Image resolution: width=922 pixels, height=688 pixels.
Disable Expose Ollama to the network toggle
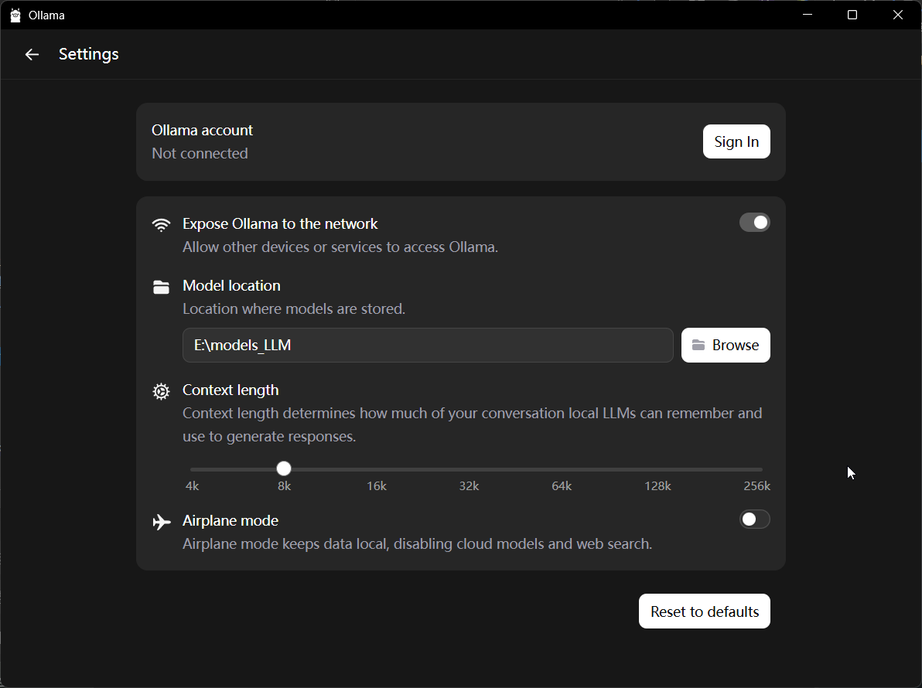point(754,223)
